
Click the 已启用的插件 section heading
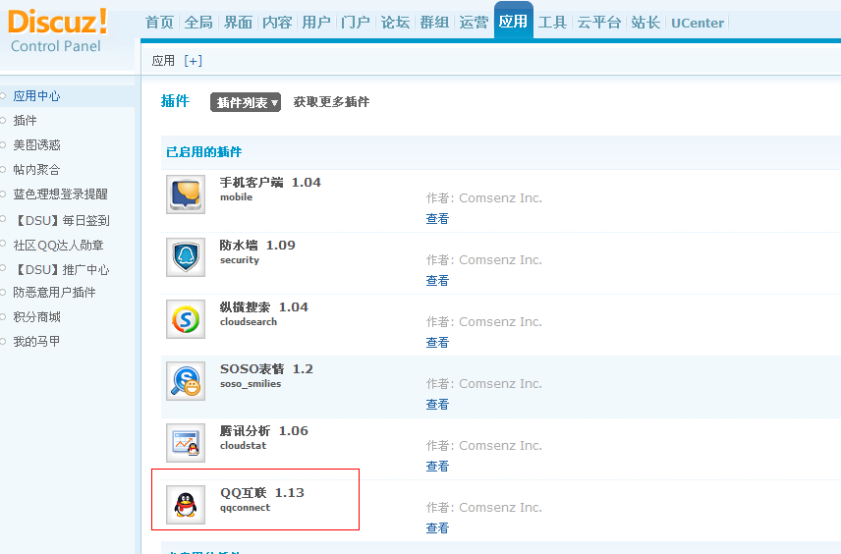coord(203,152)
